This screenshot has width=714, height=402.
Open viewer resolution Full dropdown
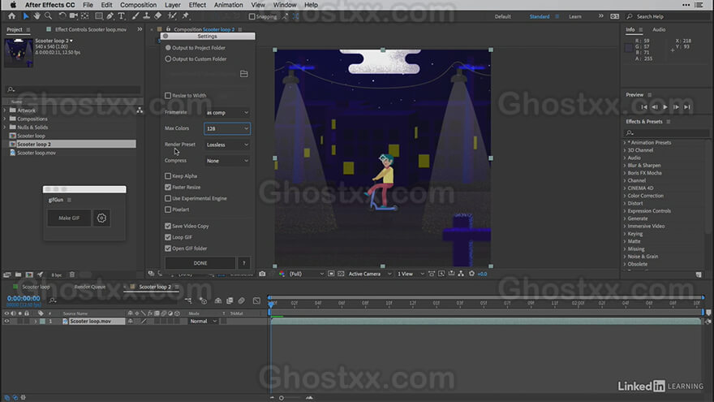pos(307,274)
